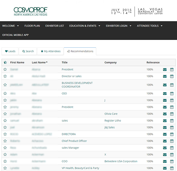177x171 pixels.
Task: Click envelope icon in the Register Litho row
Action: 165,121
